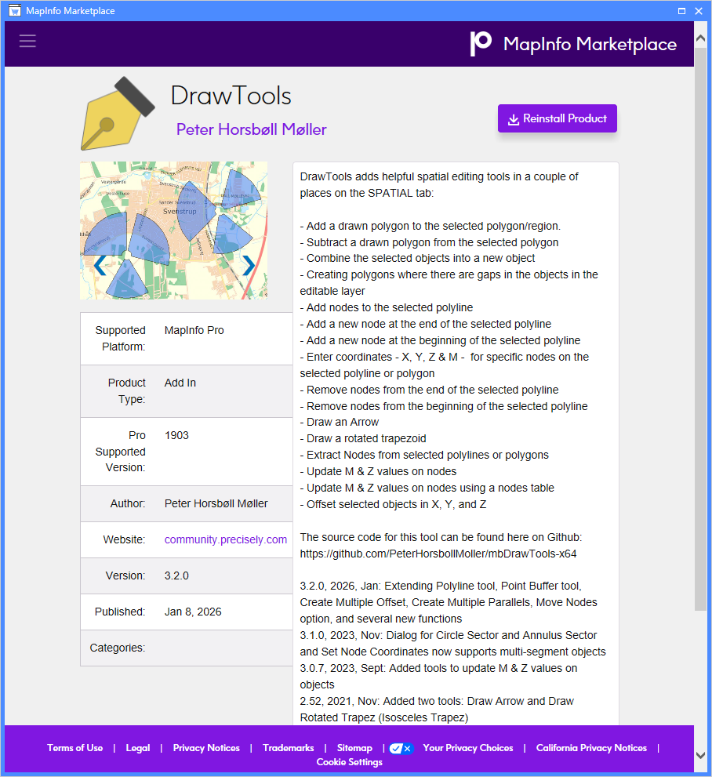The image size is (712, 777).
Task: Click the 'Draw an Arrow' feature line
Action: 340,422
